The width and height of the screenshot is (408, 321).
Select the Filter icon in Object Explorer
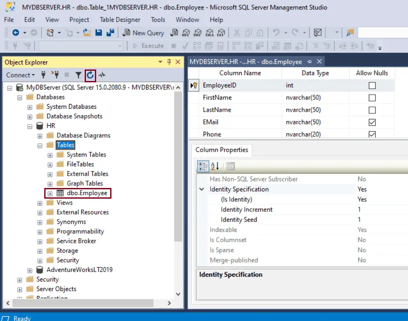(x=79, y=75)
